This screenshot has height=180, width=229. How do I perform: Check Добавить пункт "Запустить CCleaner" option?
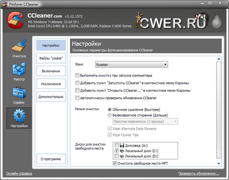[77, 83]
